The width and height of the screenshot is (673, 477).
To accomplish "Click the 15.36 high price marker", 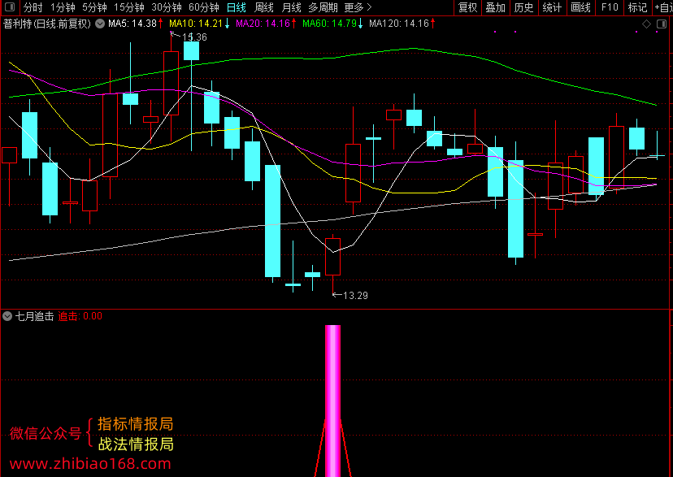I will [194, 37].
